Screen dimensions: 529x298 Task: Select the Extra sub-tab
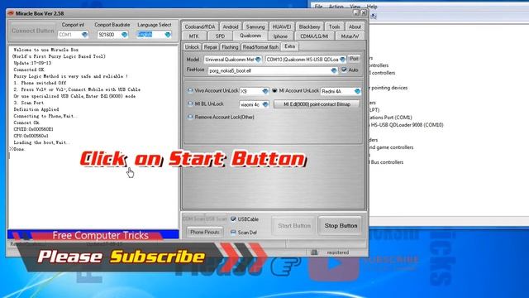290,46
